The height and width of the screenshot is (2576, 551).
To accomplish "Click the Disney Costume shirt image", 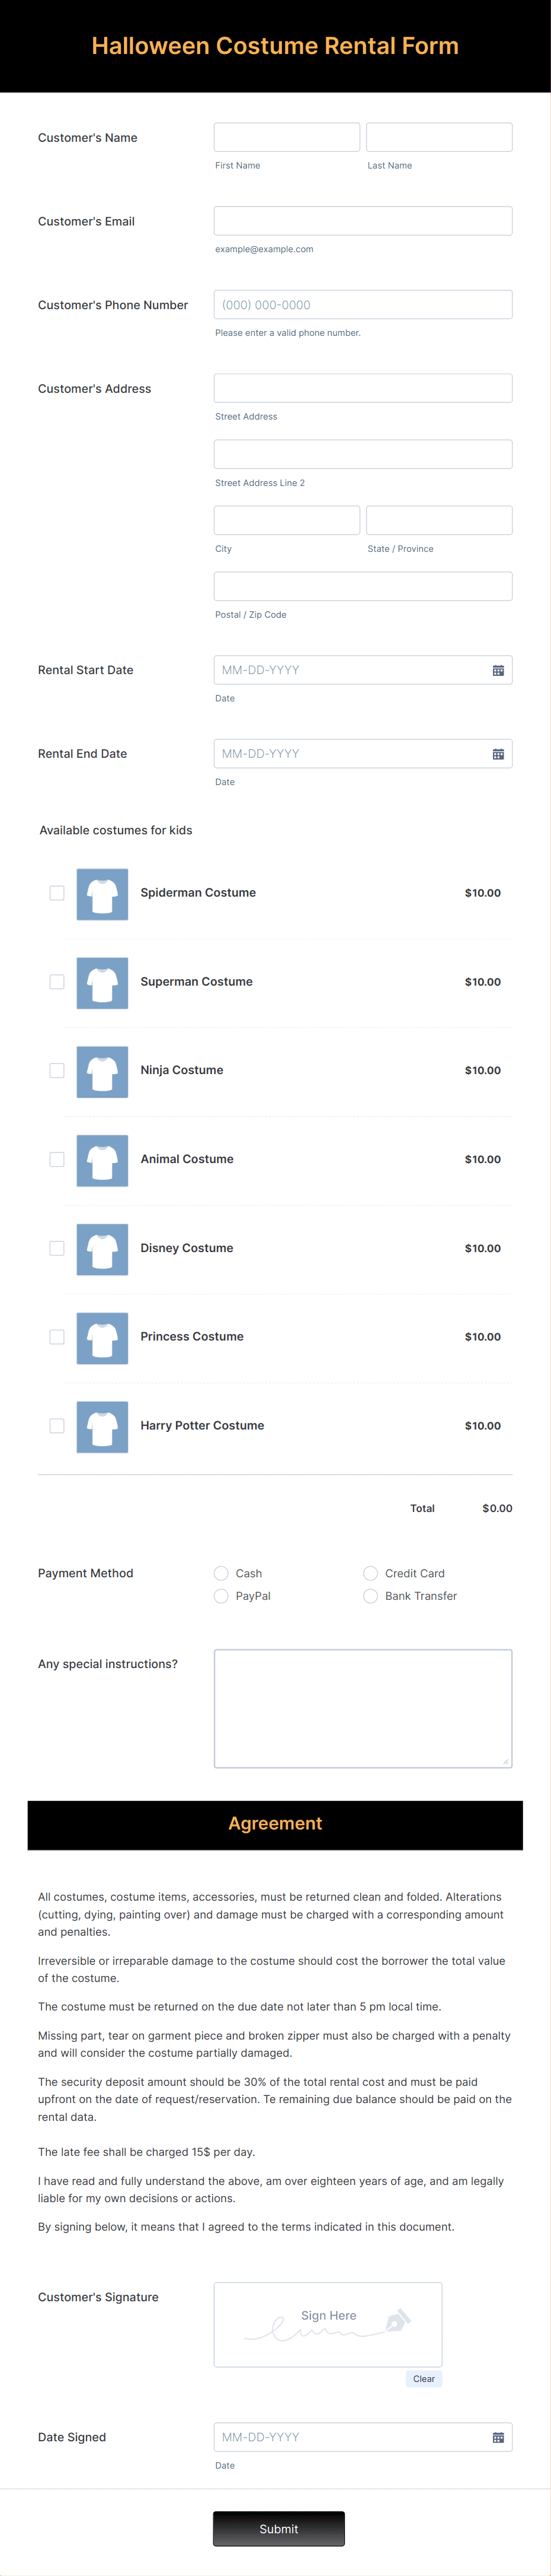I will click(x=102, y=1249).
